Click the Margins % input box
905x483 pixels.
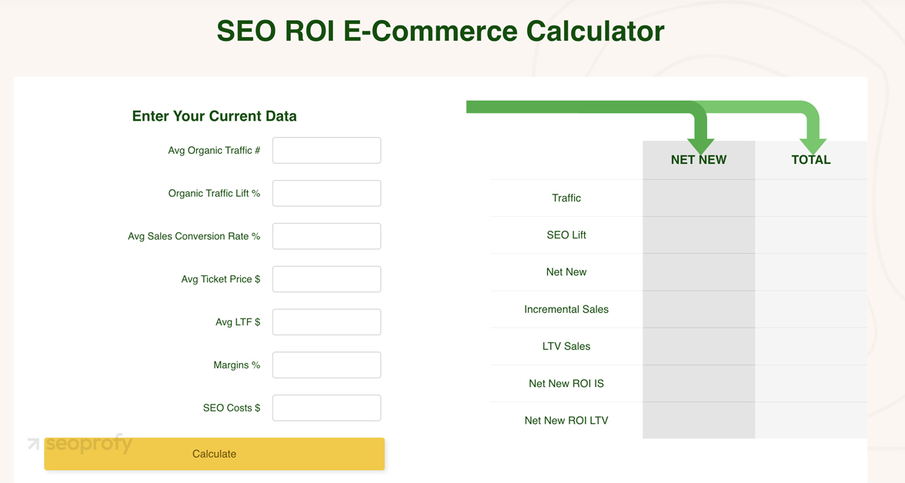326,365
